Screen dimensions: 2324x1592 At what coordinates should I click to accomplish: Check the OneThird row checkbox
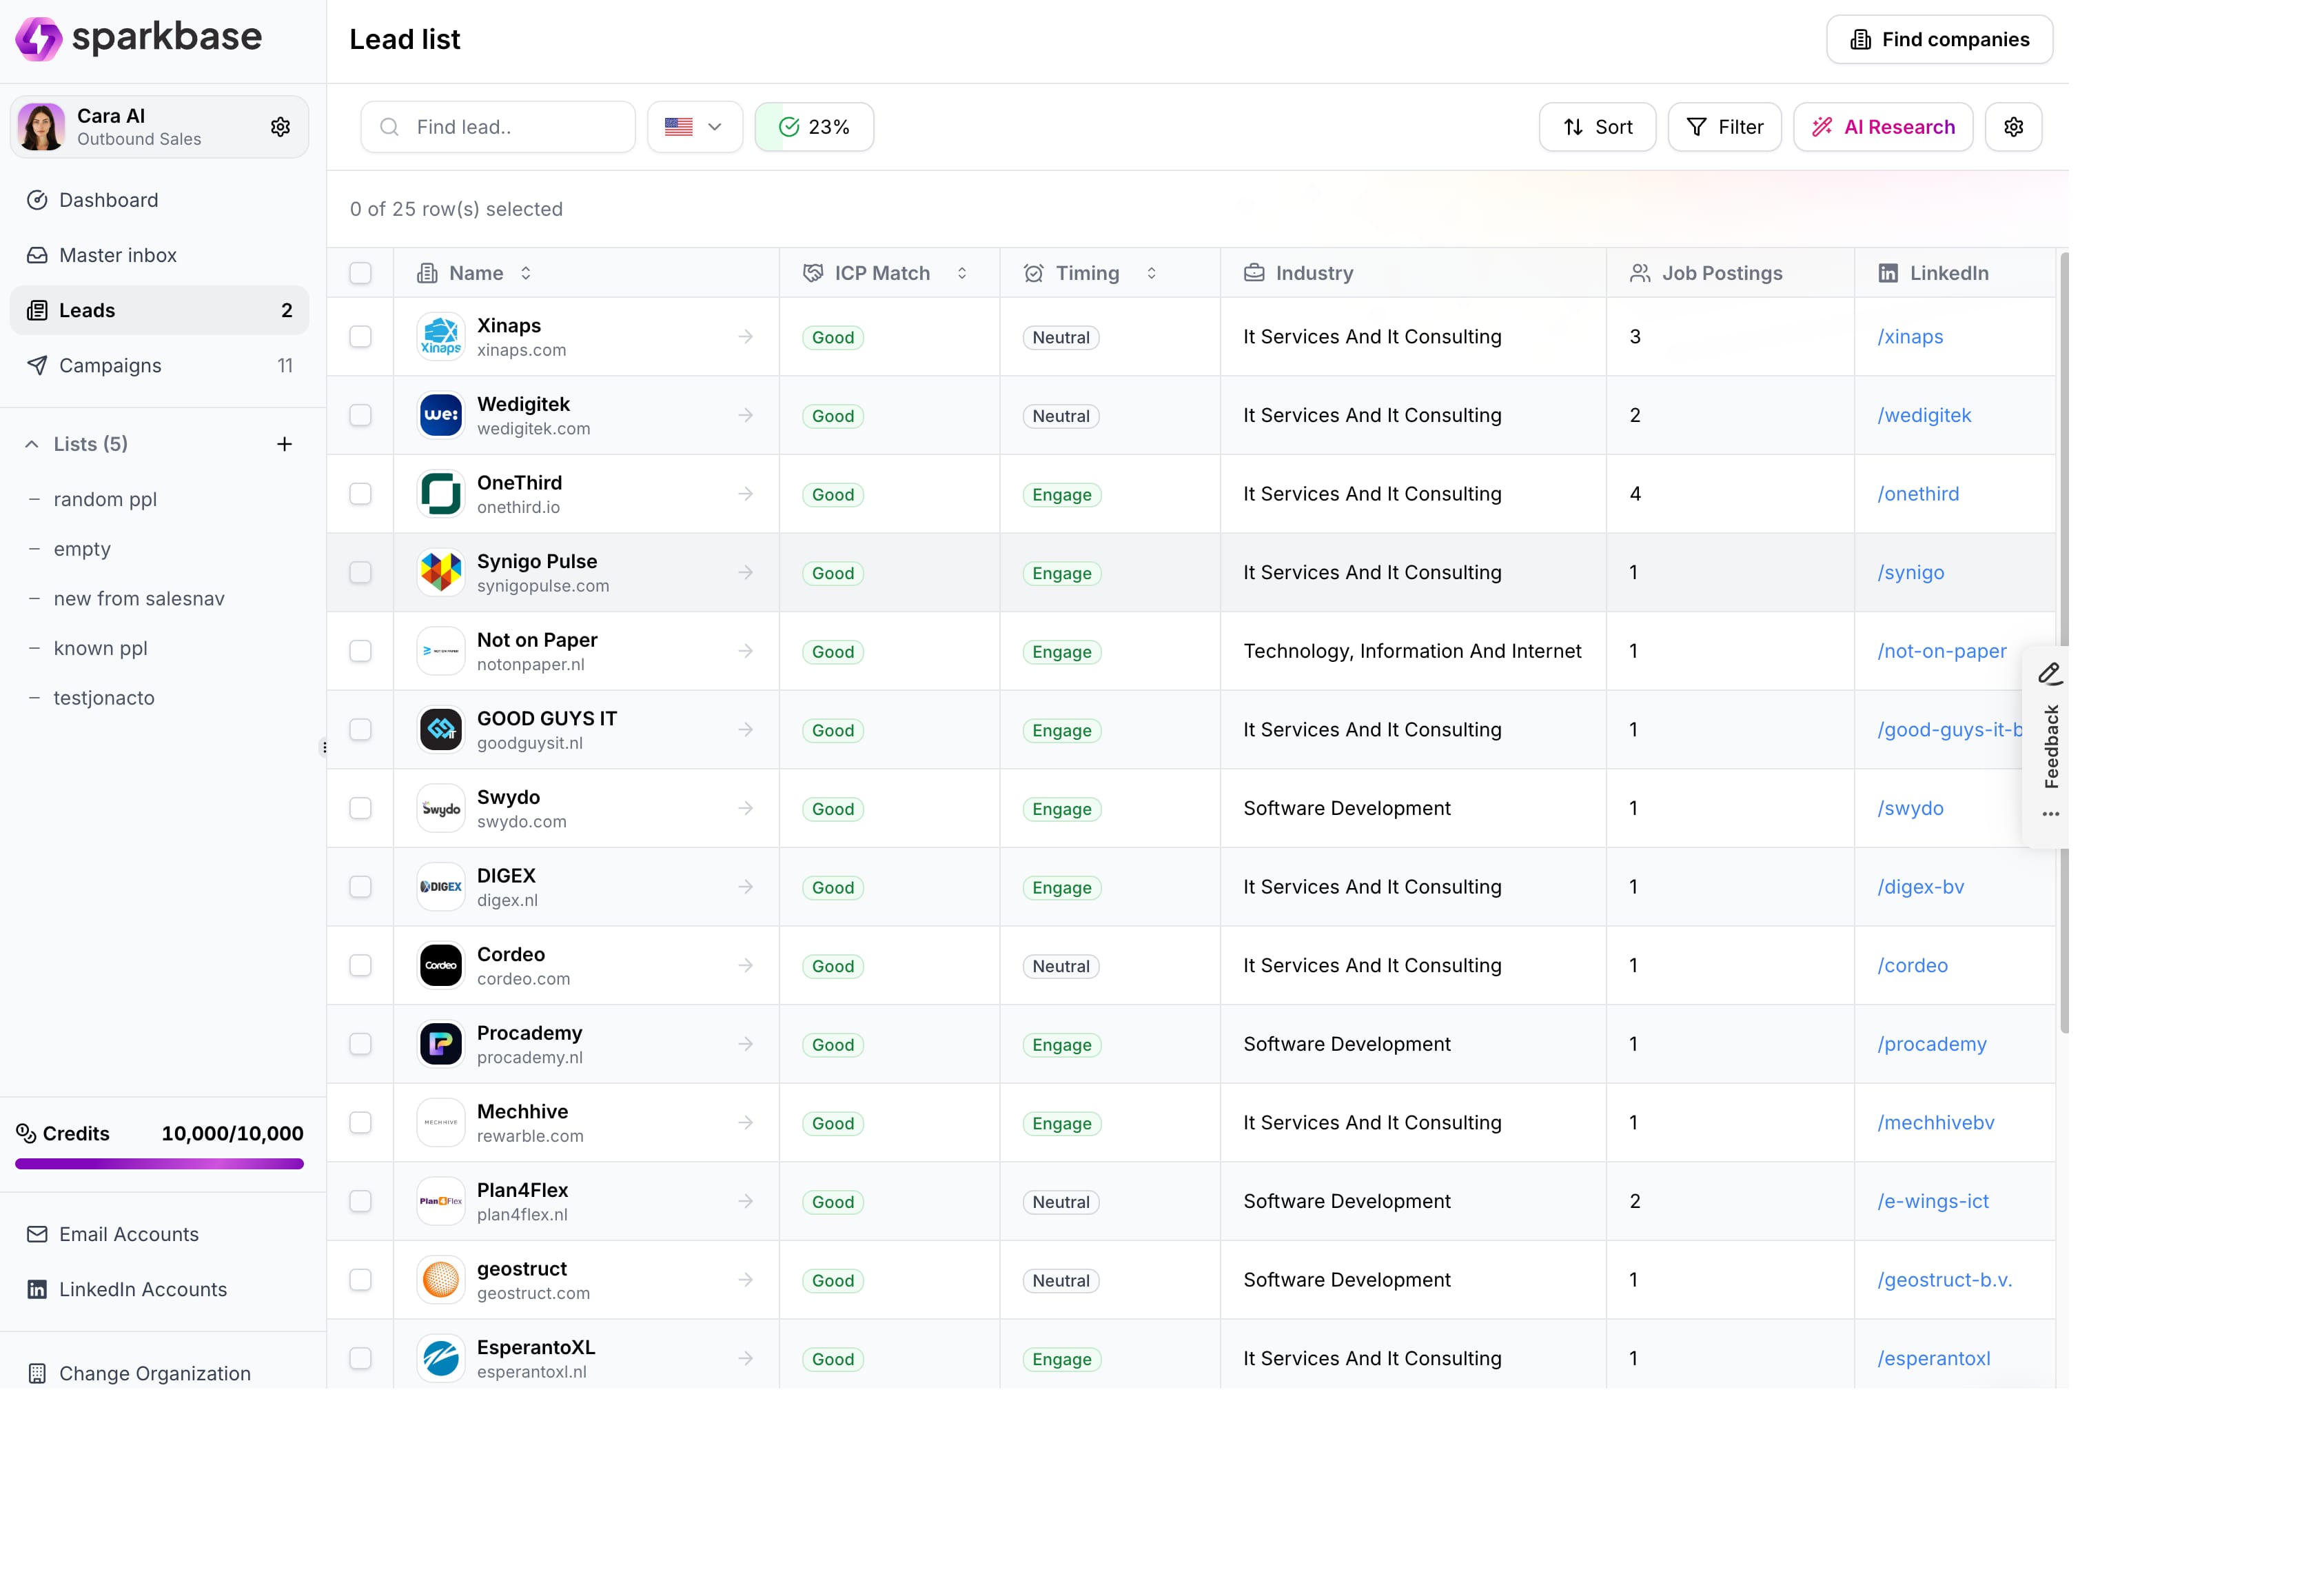(x=361, y=494)
